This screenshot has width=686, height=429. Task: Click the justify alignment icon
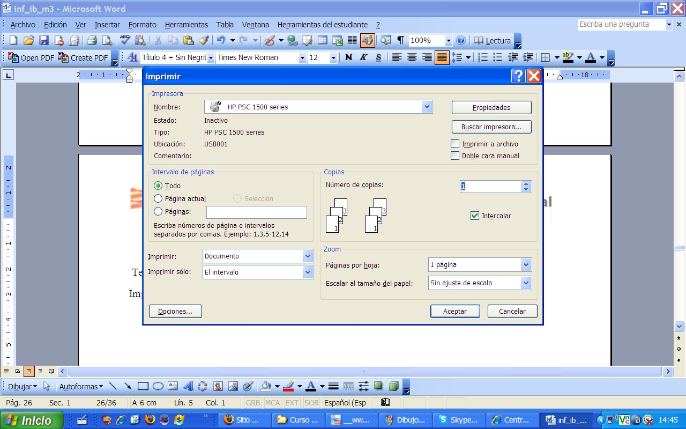point(442,57)
